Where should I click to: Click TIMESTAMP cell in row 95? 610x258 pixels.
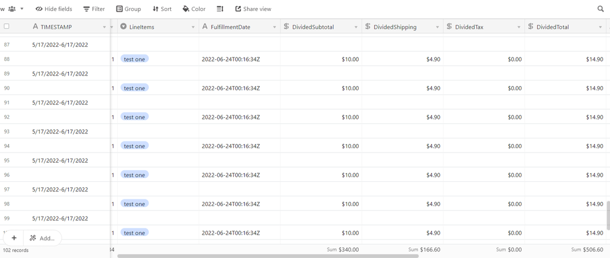point(70,160)
